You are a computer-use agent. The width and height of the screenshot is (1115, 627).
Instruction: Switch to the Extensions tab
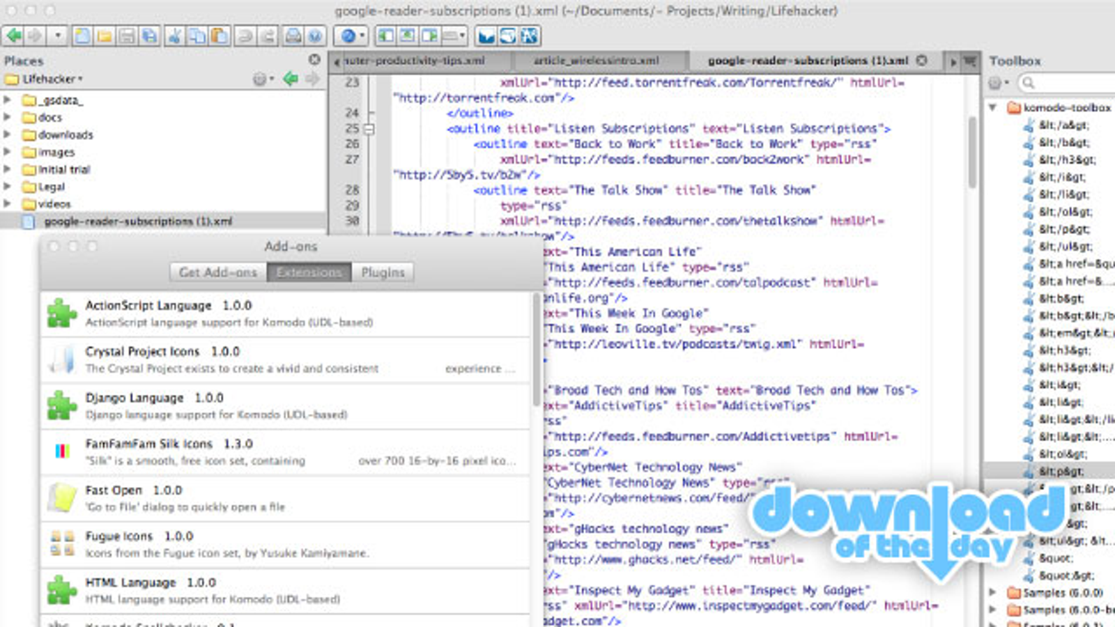pyautogui.click(x=309, y=272)
